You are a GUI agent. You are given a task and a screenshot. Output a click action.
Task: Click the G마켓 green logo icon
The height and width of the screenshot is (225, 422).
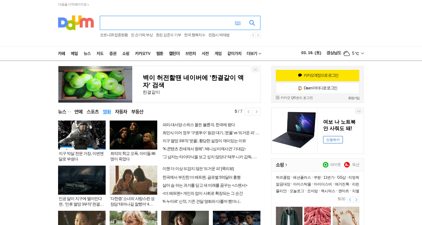326,165
